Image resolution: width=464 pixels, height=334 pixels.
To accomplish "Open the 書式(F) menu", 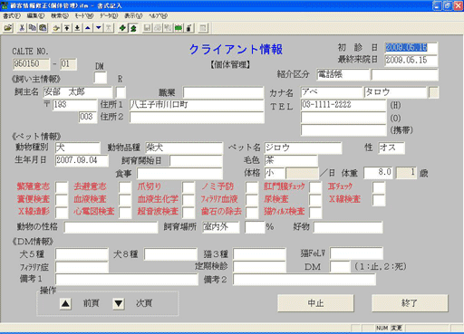I will (12, 15).
